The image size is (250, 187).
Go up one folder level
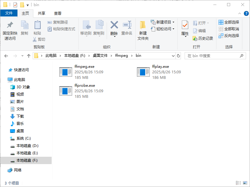click(29, 56)
